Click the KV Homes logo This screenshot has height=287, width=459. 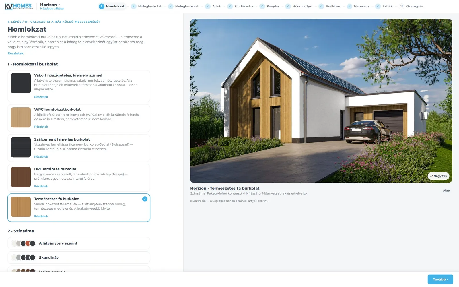(19, 6)
